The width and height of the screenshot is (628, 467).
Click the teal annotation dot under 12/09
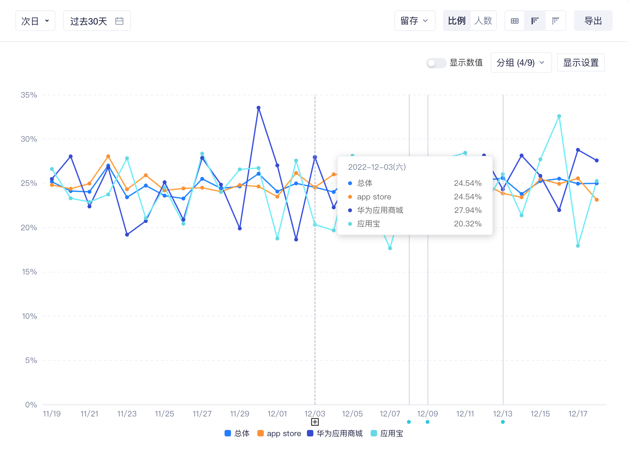(428, 422)
